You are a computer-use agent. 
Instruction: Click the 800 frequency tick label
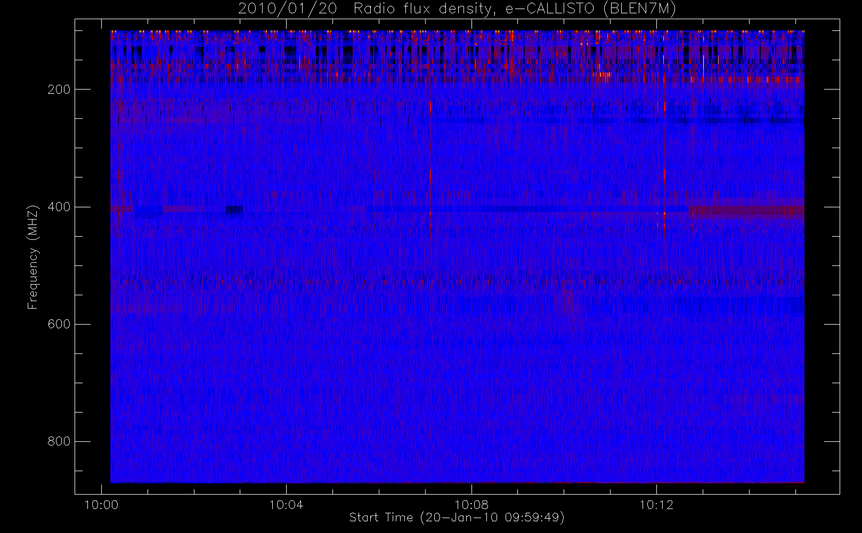coord(59,441)
